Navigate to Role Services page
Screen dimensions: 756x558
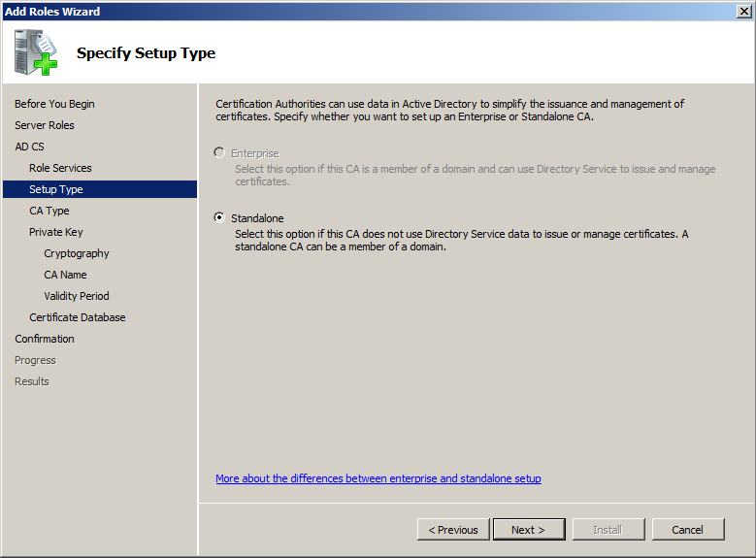[60, 168]
